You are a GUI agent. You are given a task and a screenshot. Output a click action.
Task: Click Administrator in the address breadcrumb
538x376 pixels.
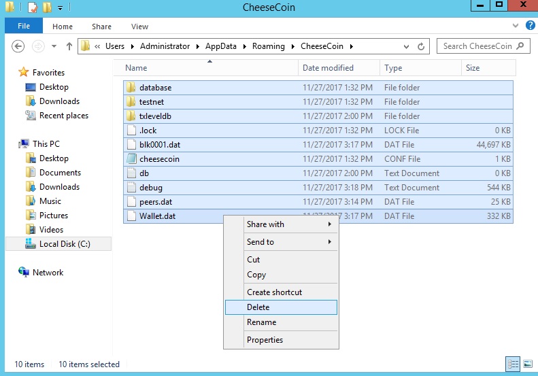(x=165, y=46)
